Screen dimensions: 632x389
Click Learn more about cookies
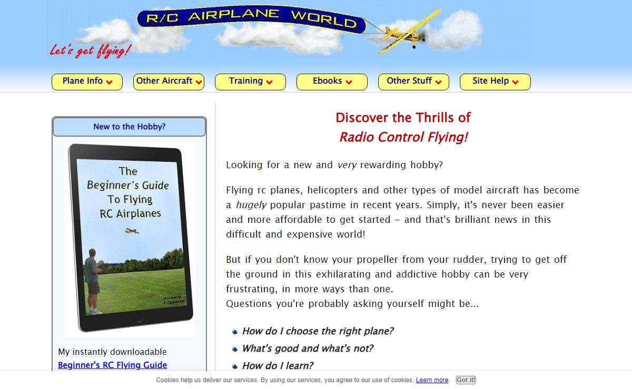pyautogui.click(x=432, y=380)
